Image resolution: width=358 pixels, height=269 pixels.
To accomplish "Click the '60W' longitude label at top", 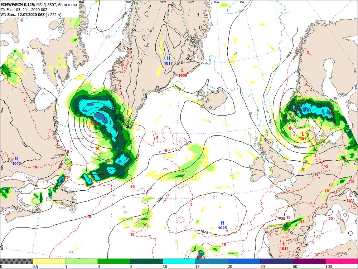I will [x=129, y=2].
